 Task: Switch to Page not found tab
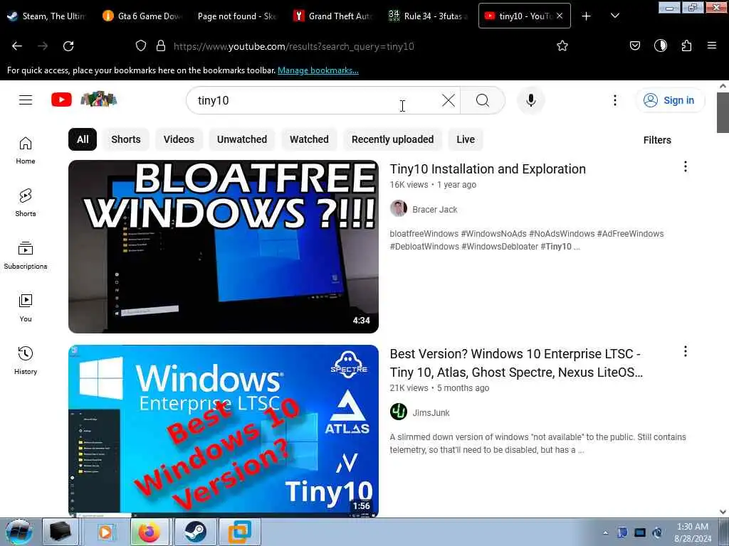pos(237,16)
